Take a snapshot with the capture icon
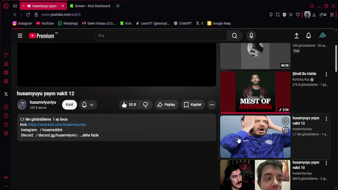The image size is (338, 190). click(x=278, y=15)
